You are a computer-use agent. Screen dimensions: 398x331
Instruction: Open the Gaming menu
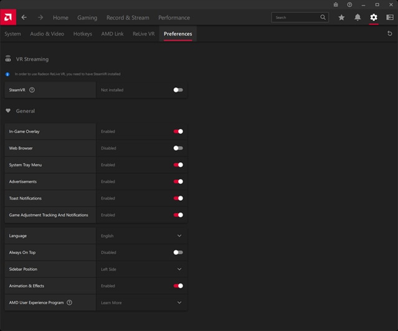(87, 17)
